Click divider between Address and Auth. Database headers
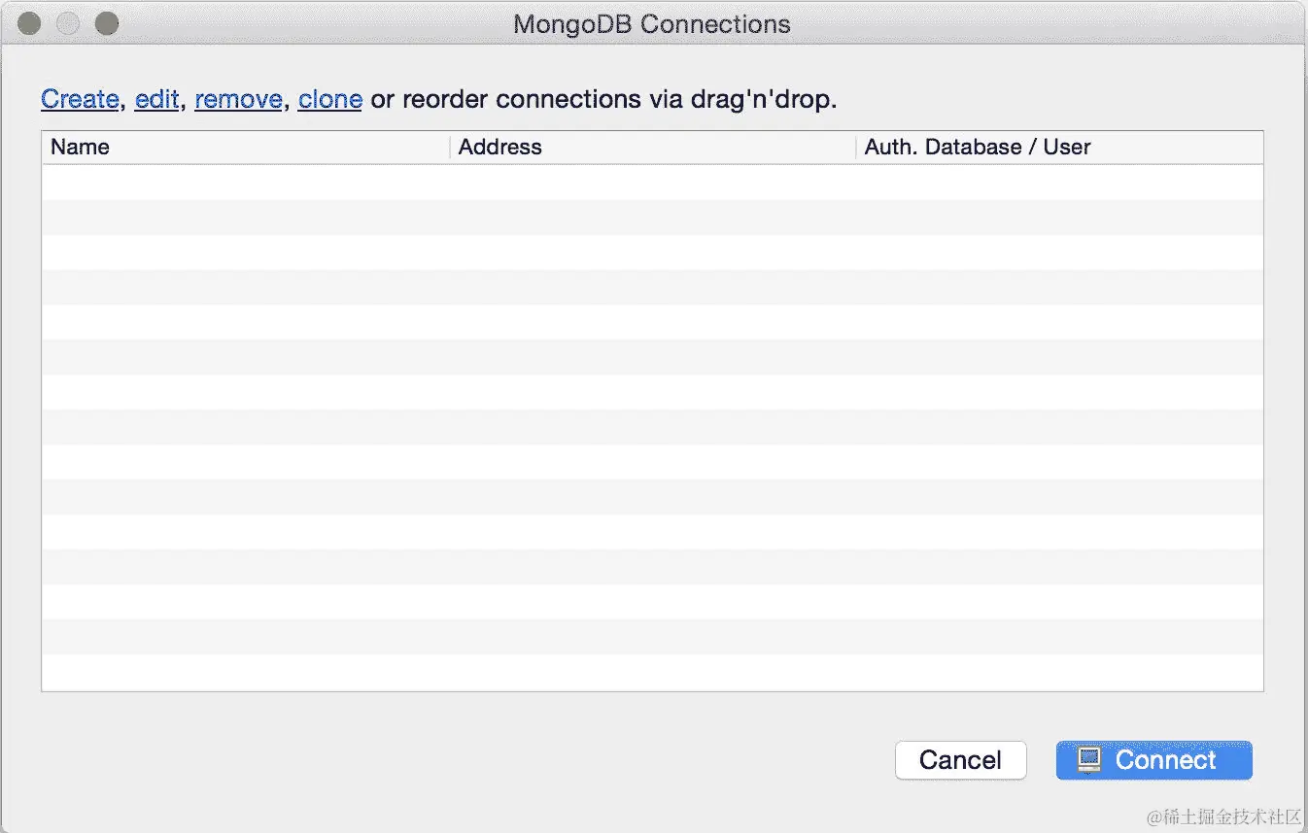1308x833 pixels. pyautogui.click(x=856, y=148)
